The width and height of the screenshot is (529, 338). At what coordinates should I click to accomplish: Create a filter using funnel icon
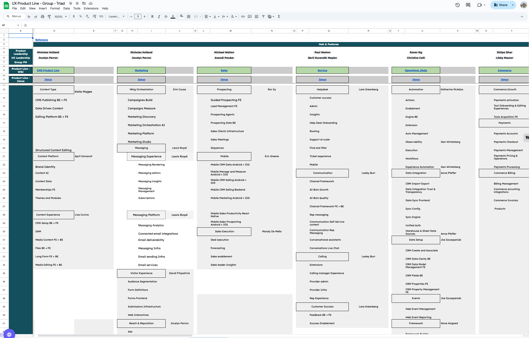263,16
